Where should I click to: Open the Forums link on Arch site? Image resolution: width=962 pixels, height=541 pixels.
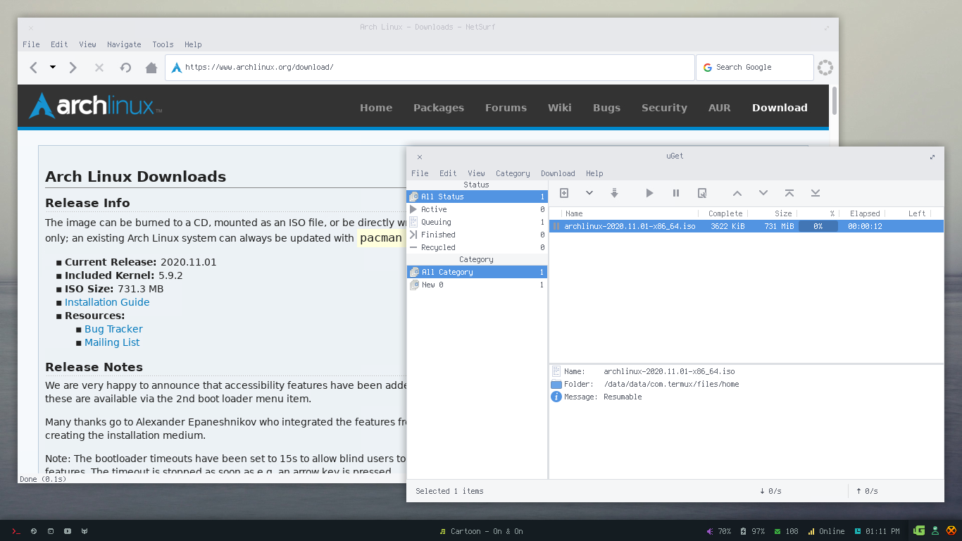506,108
